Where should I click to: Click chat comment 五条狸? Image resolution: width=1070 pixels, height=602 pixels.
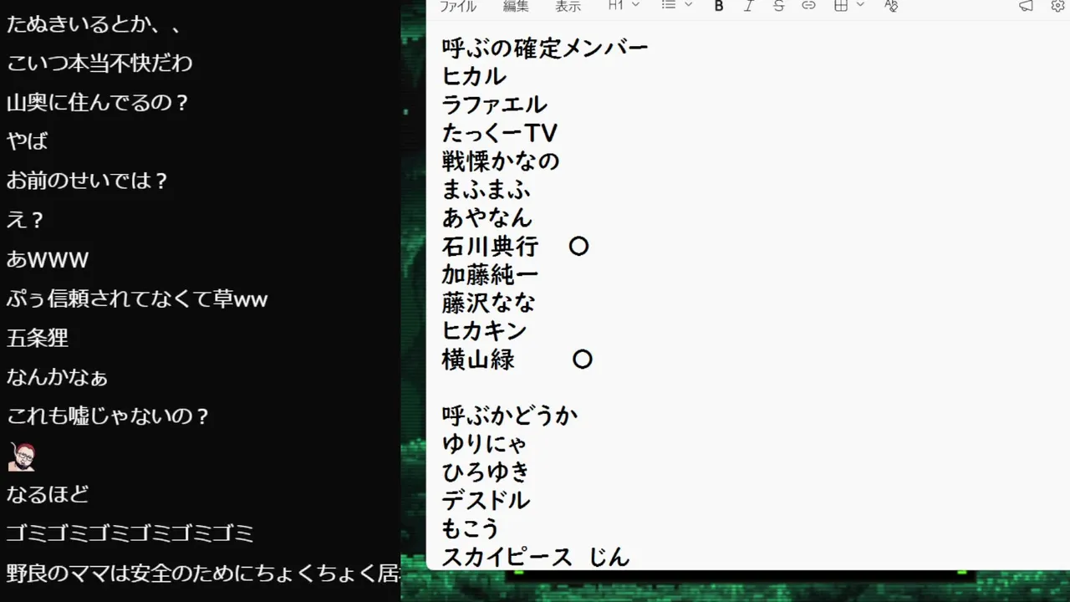pos(37,338)
